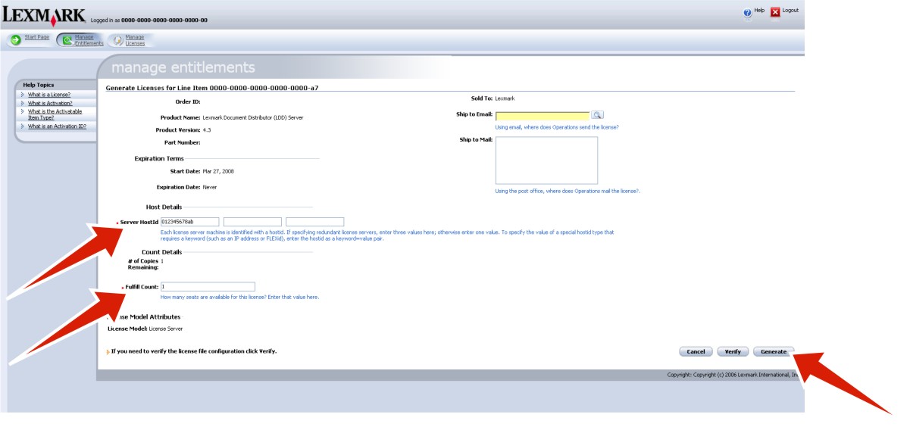Click into the Fulfill Count field
Screen dimensions: 910x427
208,287
